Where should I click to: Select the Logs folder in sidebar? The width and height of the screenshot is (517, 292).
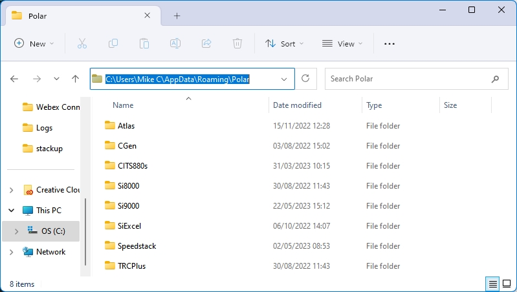[38, 128]
